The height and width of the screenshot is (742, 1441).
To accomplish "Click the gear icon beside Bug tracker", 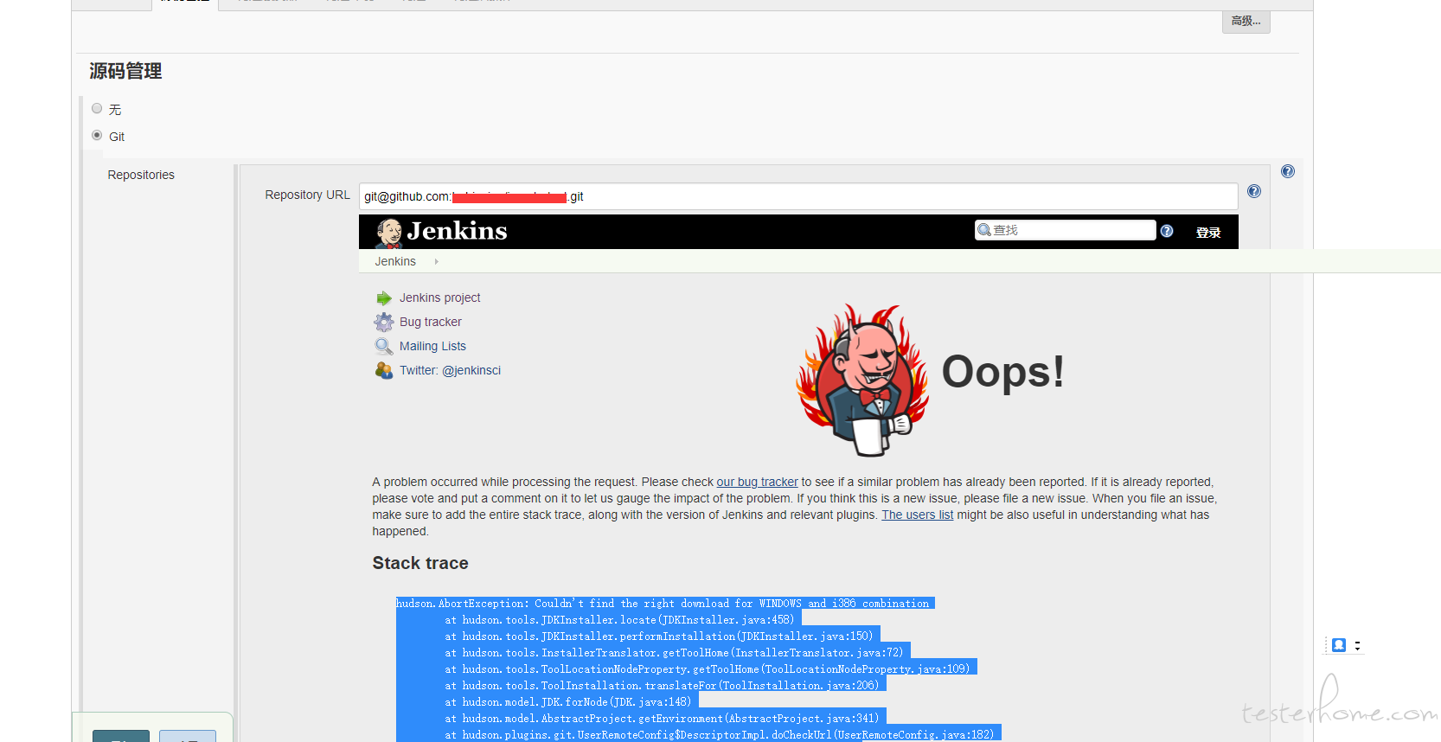I will 384,323.
